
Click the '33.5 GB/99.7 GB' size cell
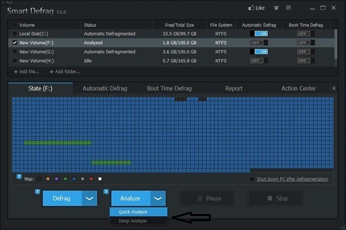point(180,34)
